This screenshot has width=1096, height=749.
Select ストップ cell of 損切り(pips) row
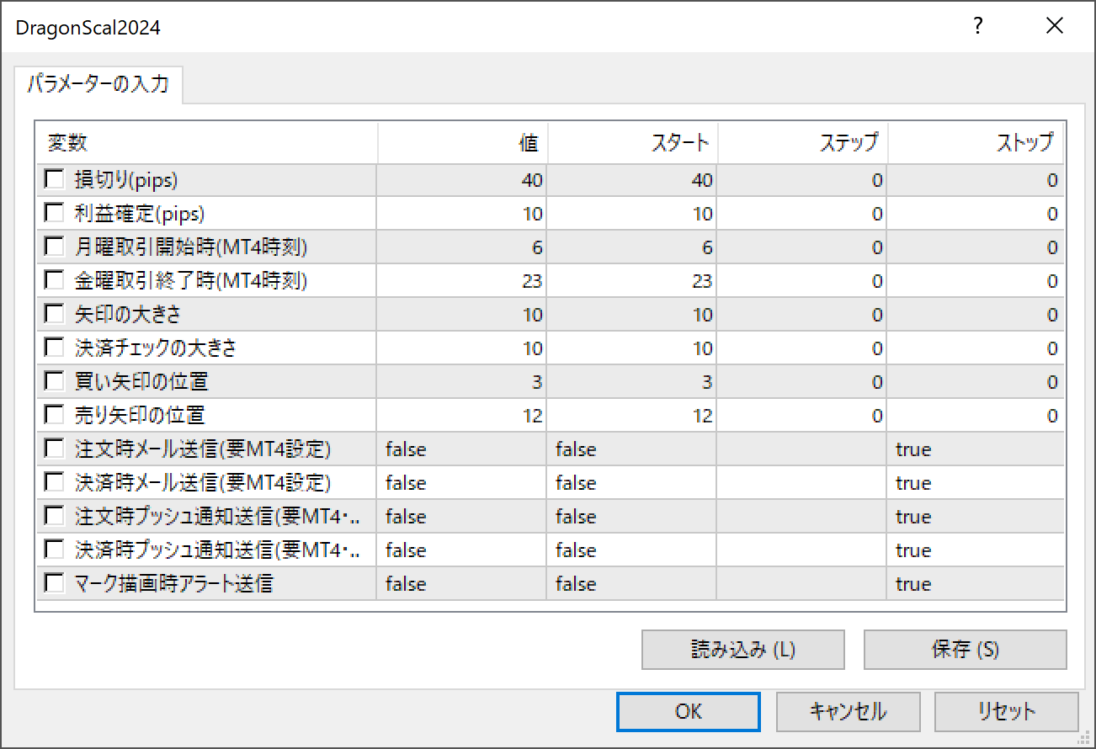976,179
